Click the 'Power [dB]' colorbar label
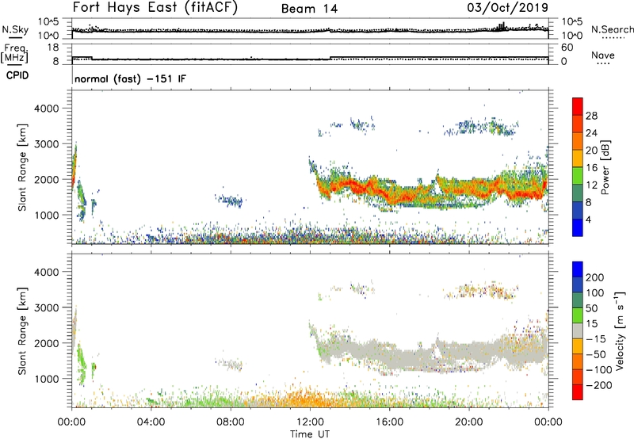The width and height of the screenshot is (634, 439). coord(605,167)
